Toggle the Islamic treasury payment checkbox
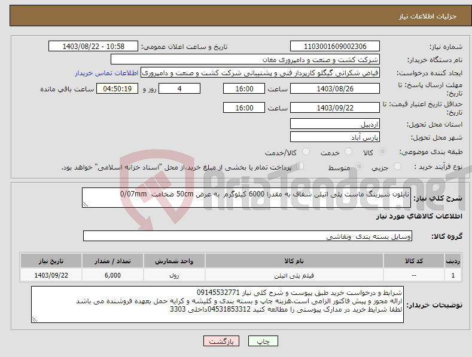The image size is (472, 357). coord(300,166)
